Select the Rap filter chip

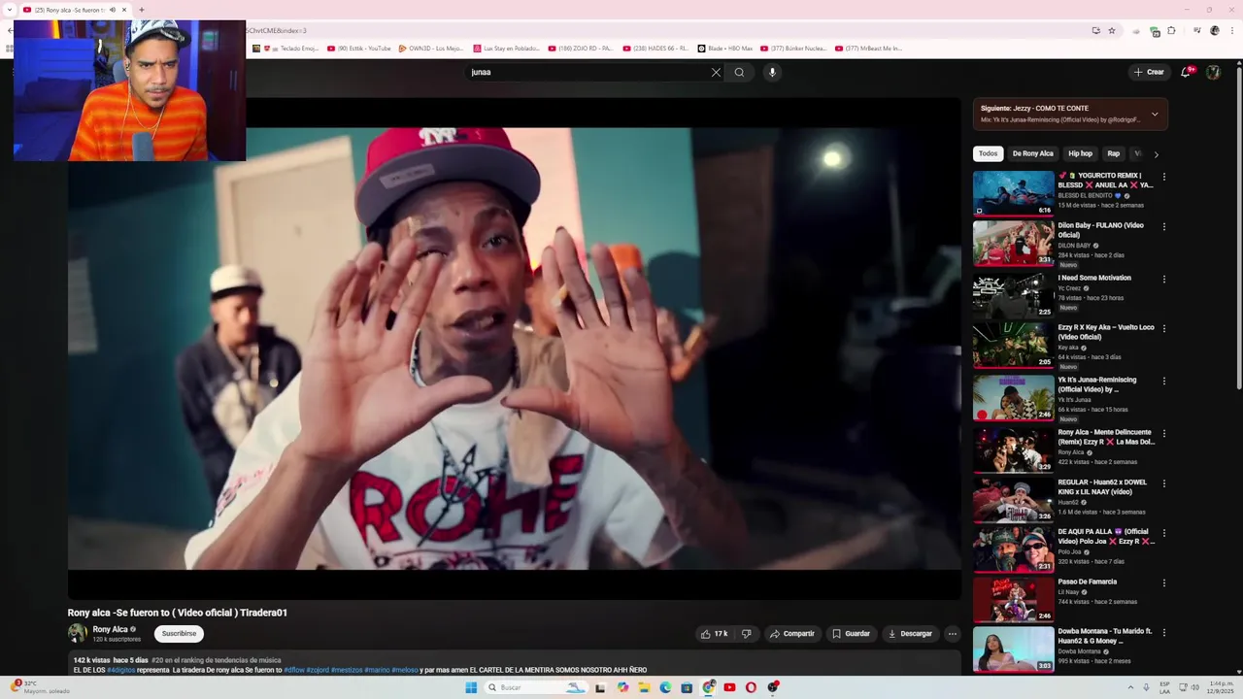(x=1113, y=153)
